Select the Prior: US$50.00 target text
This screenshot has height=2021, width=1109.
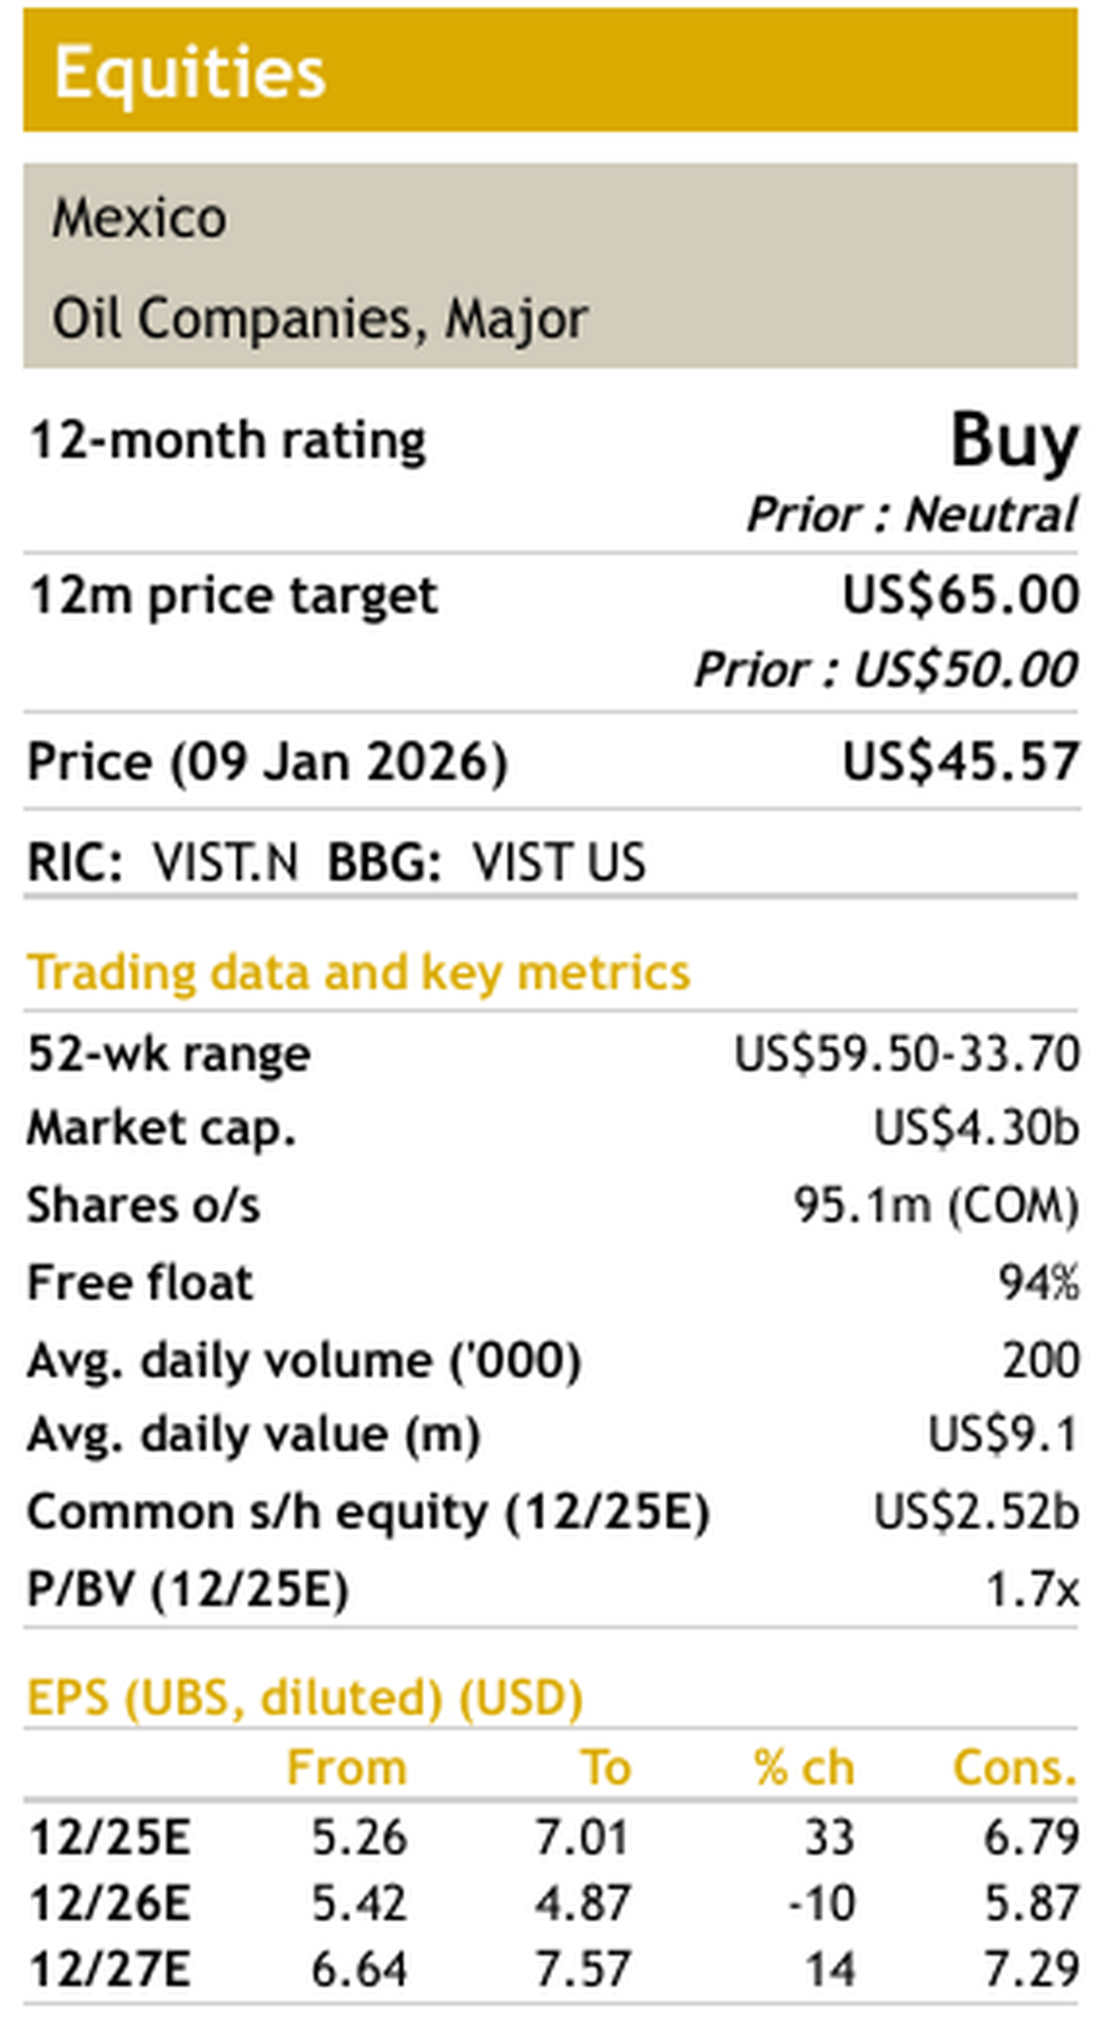(885, 669)
